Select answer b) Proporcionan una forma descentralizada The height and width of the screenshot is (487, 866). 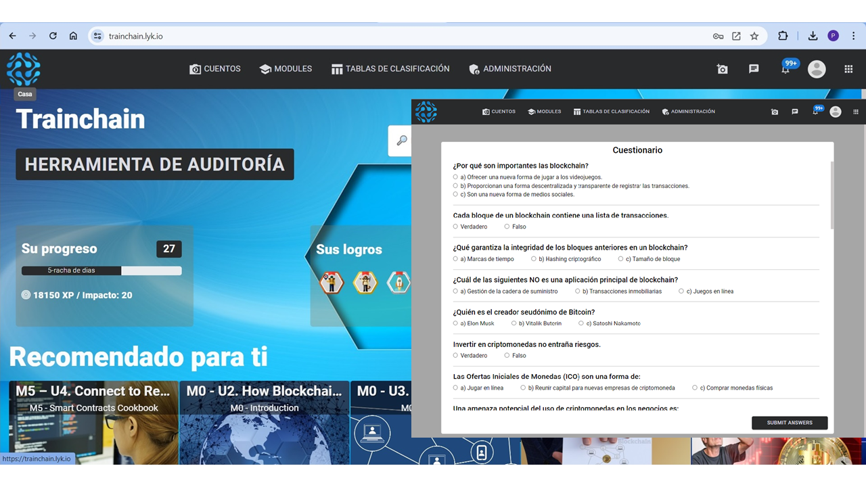coord(455,185)
